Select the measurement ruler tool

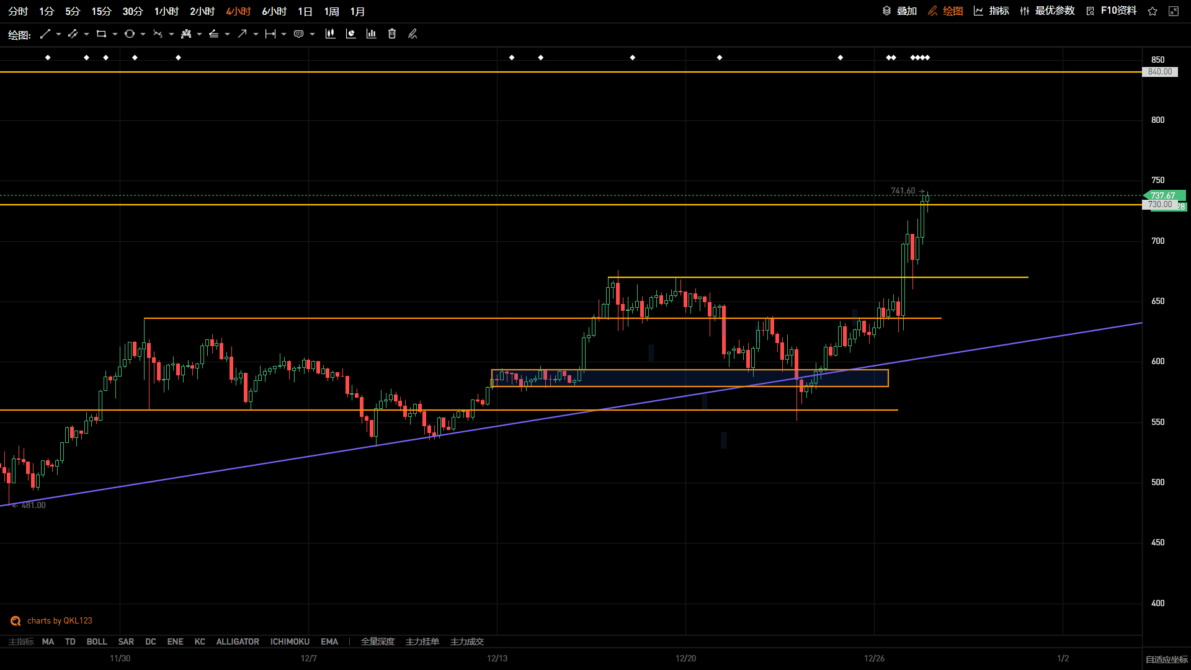[270, 34]
